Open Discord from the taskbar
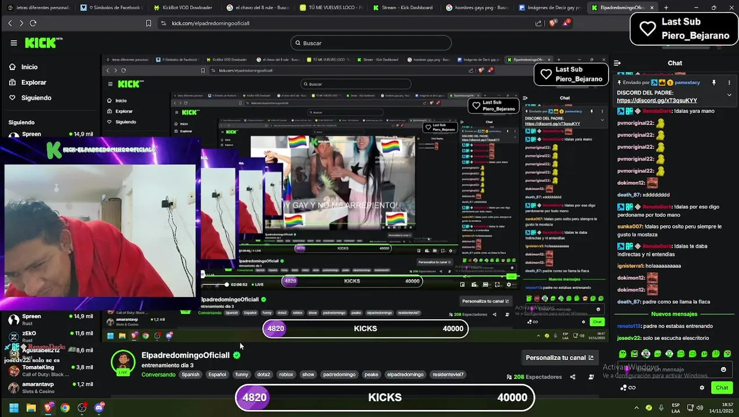Viewport: 739px width, 417px height. coord(99,408)
